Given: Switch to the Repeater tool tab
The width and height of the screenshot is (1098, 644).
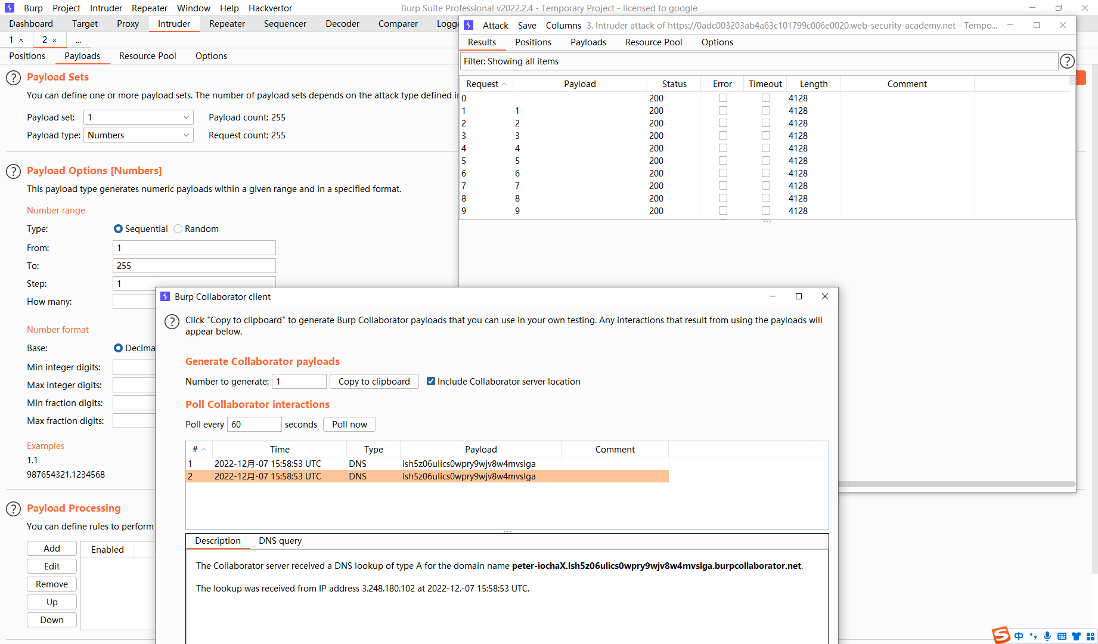Looking at the screenshot, I should pyautogui.click(x=227, y=24).
